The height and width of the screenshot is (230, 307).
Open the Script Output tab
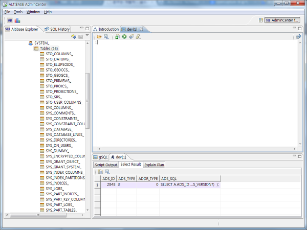pyautogui.click(x=106, y=165)
